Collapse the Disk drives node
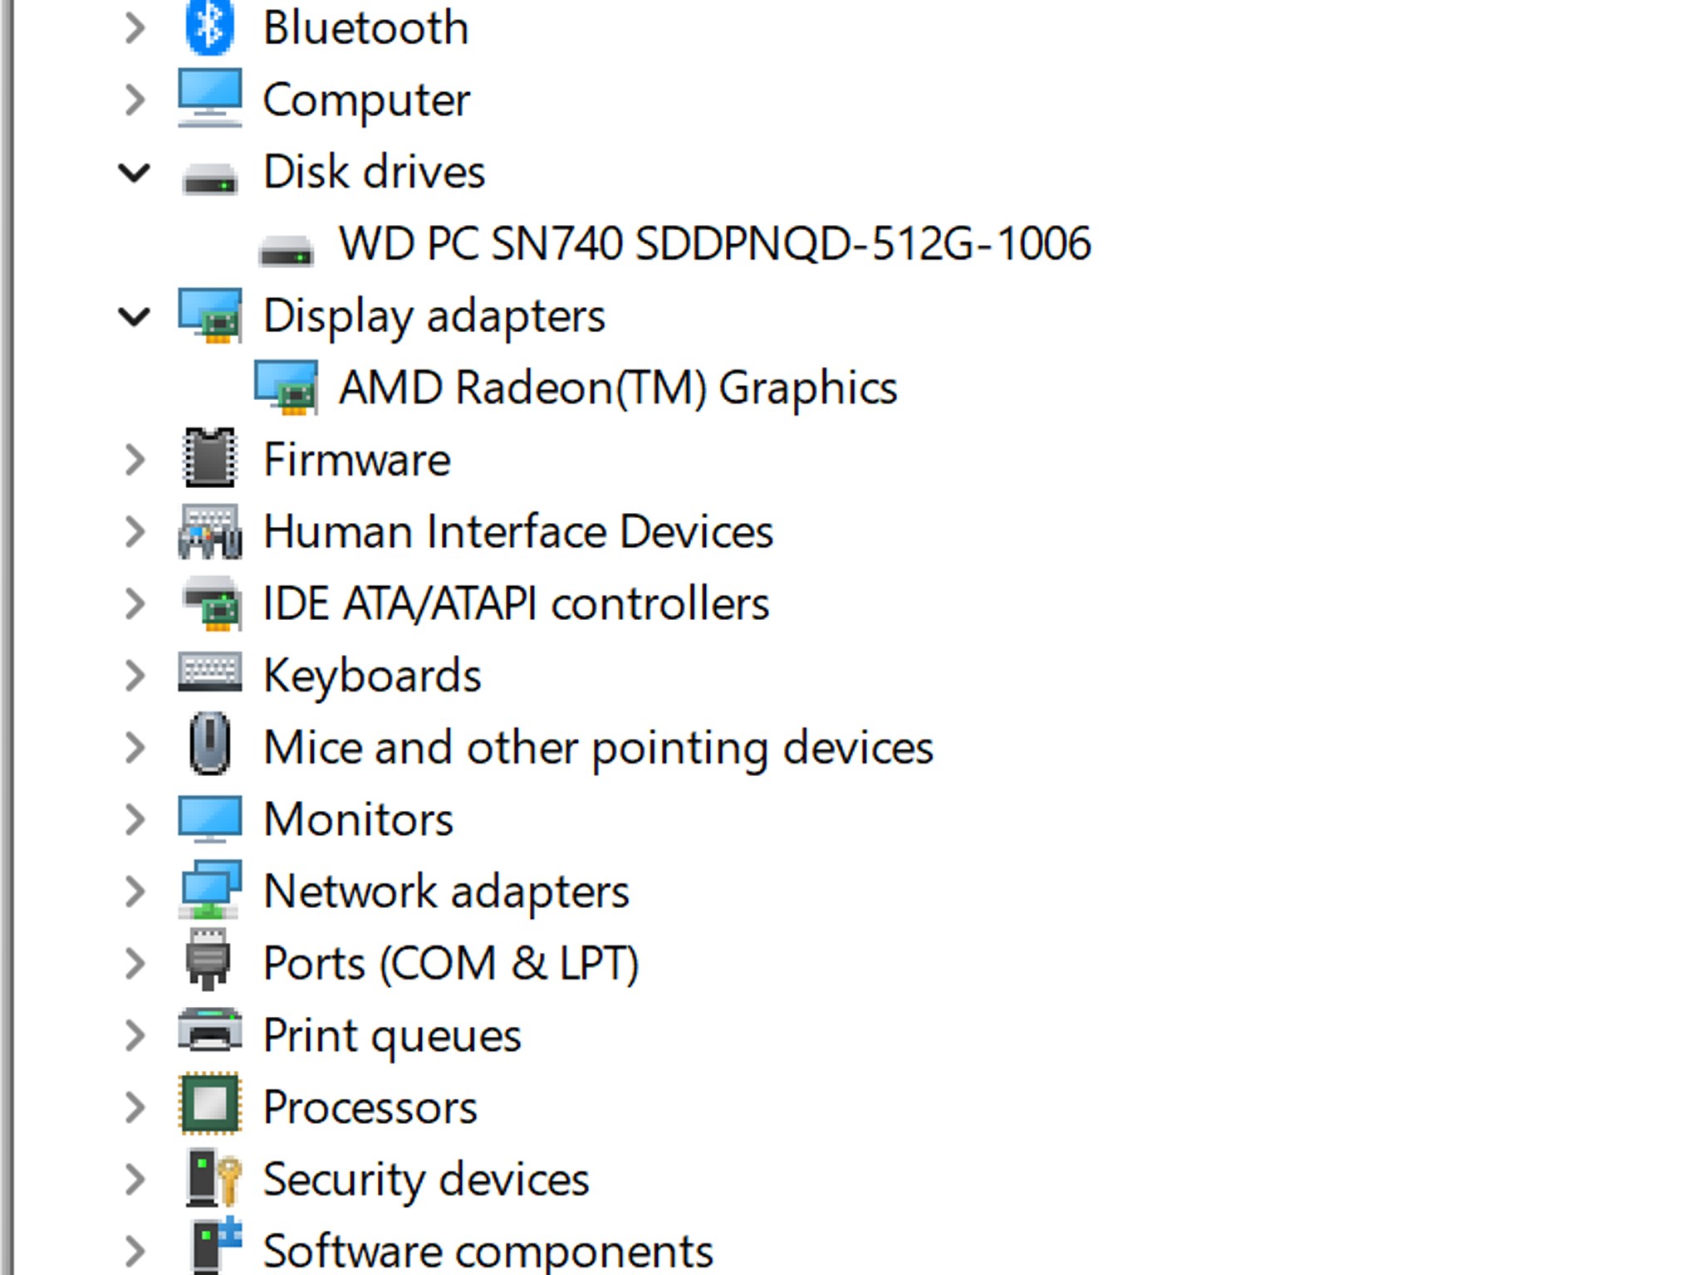Viewport: 1701px width, 1275px height. 134,173
